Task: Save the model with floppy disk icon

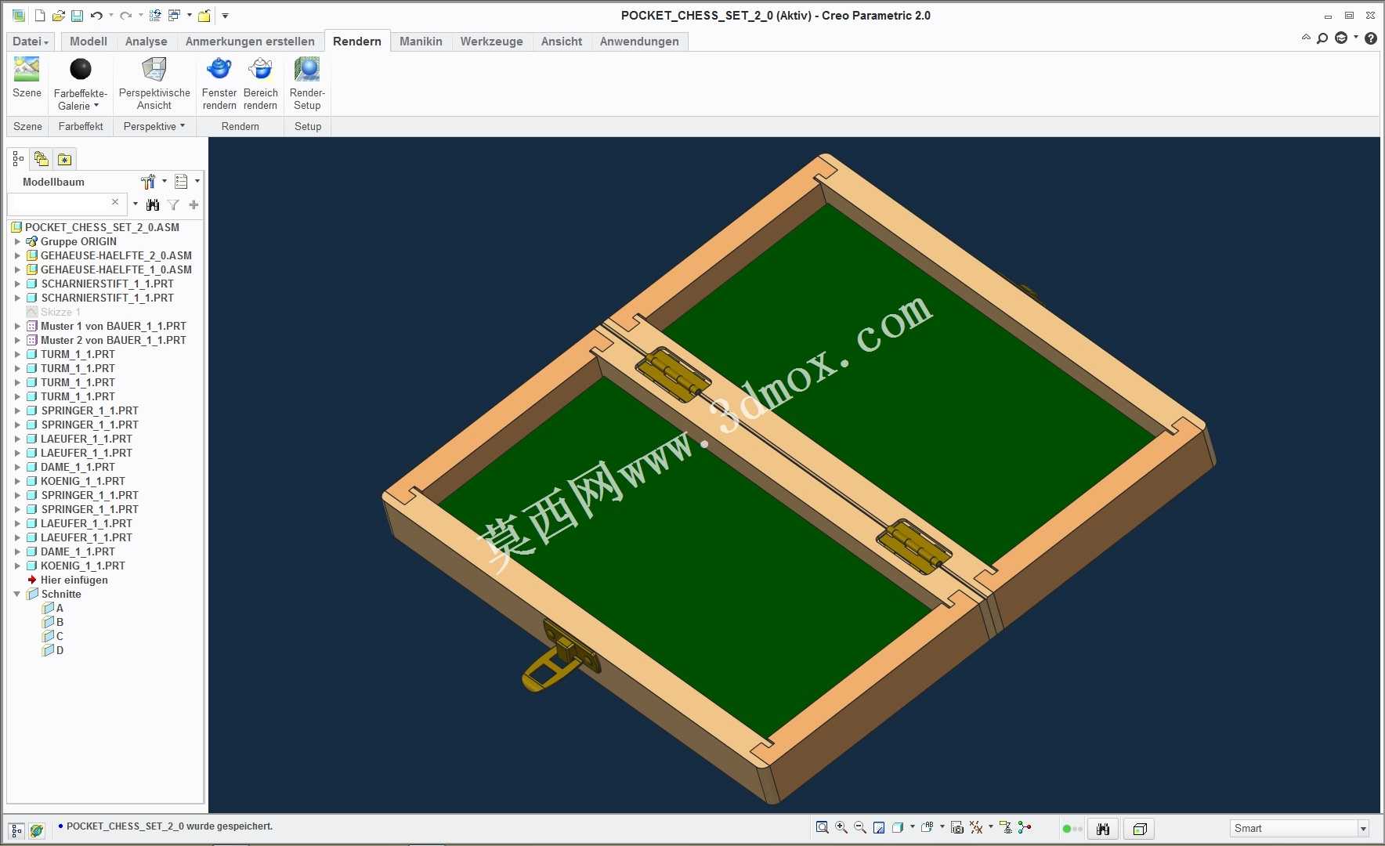Action: 77,16
